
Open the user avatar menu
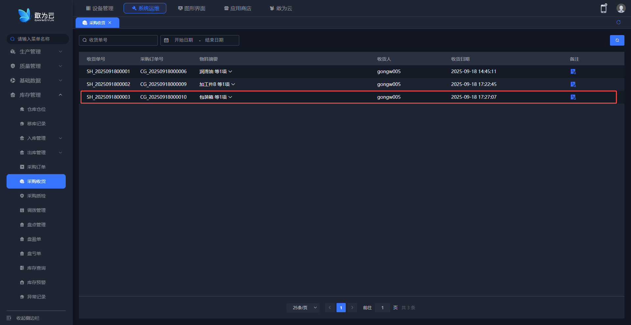pos(621,9)
